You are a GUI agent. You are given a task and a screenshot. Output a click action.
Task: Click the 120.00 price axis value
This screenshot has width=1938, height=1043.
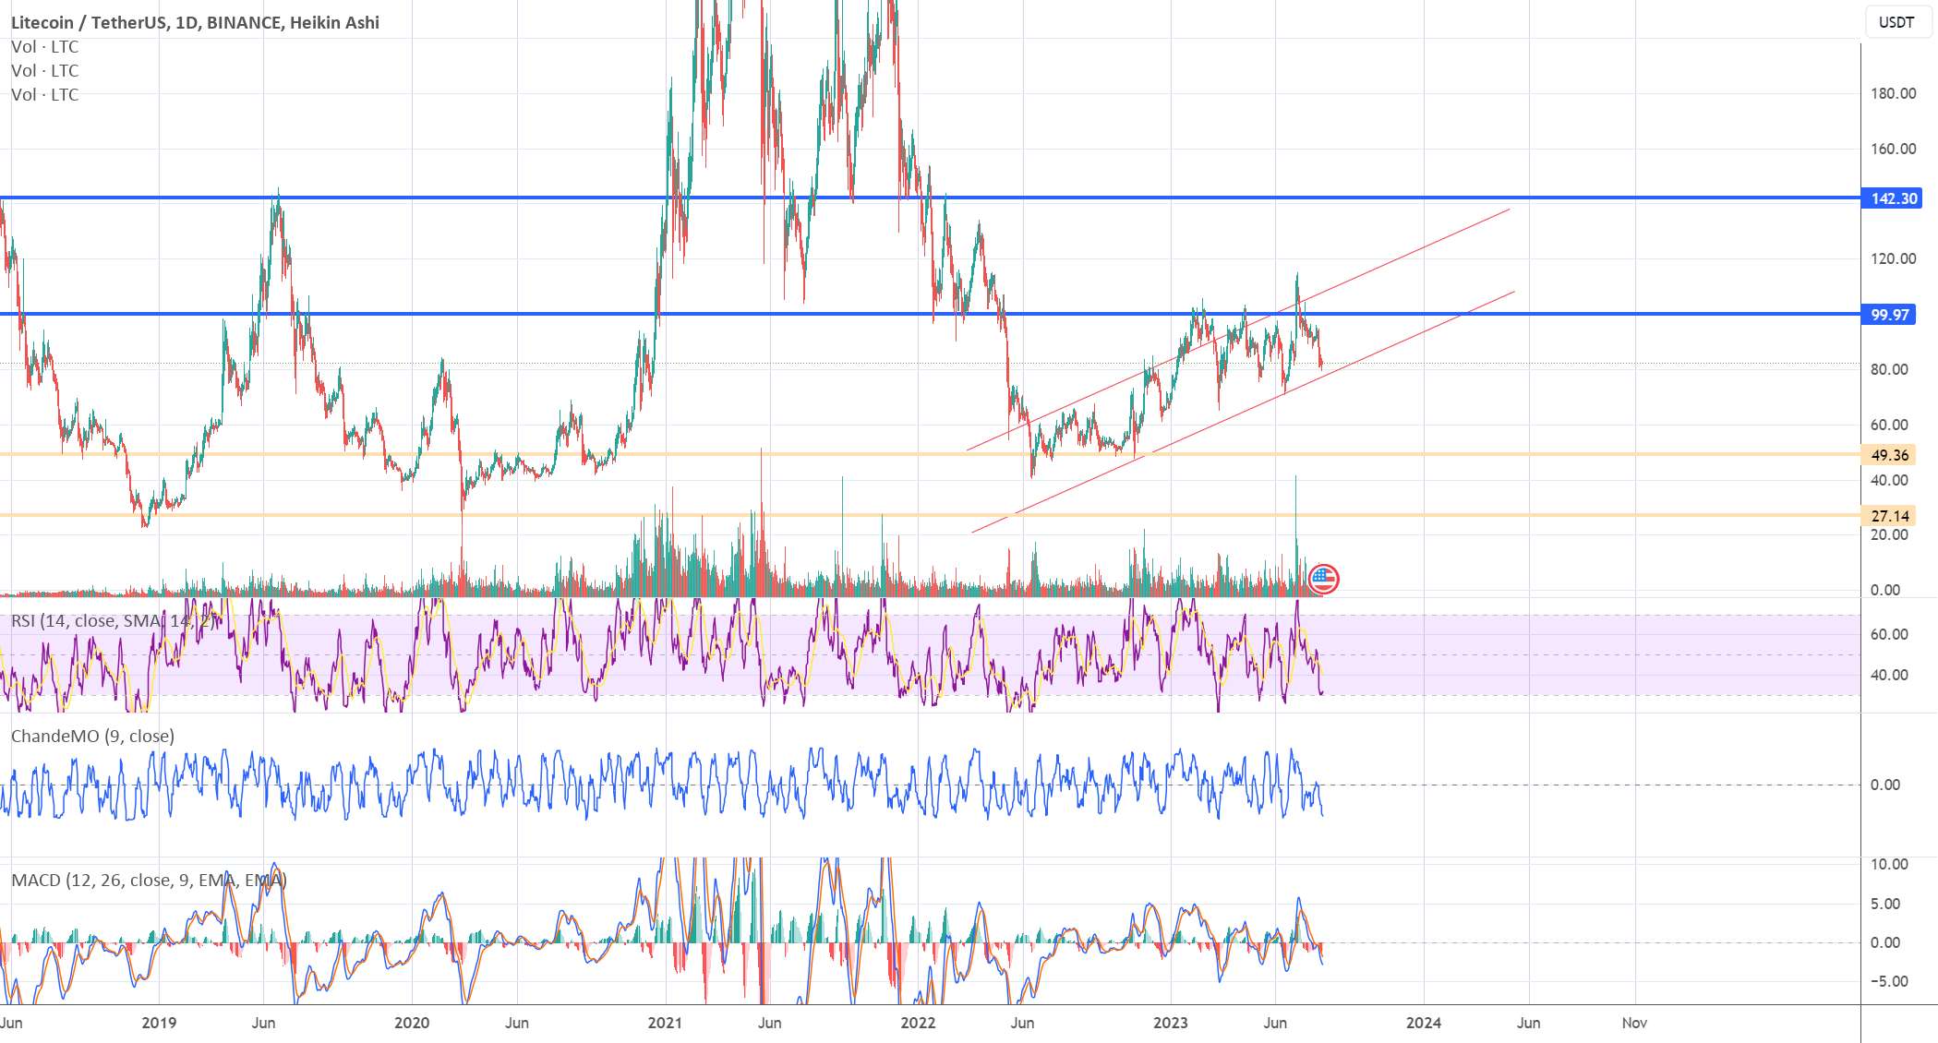pyautogui.click(x=1893, y=258)
